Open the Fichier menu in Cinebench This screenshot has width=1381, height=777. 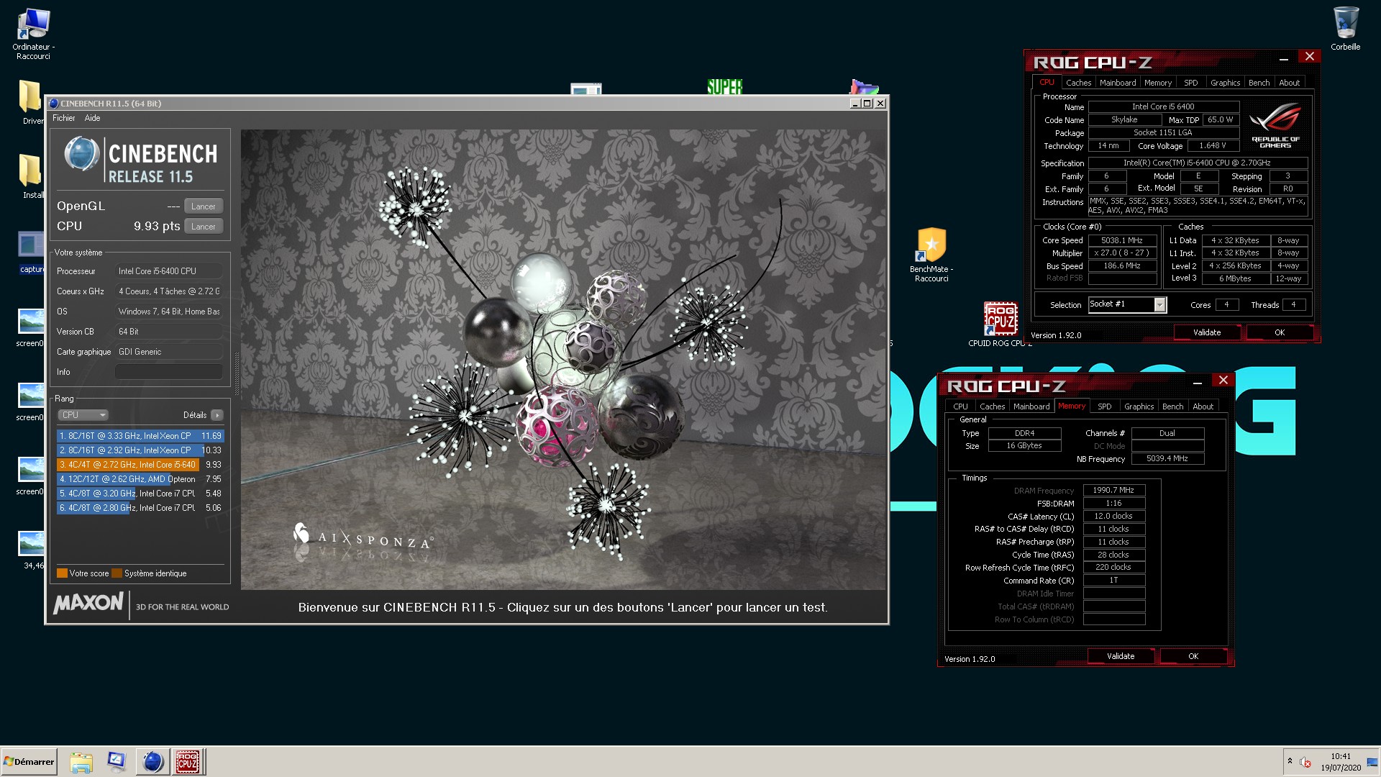pos(63,118)
